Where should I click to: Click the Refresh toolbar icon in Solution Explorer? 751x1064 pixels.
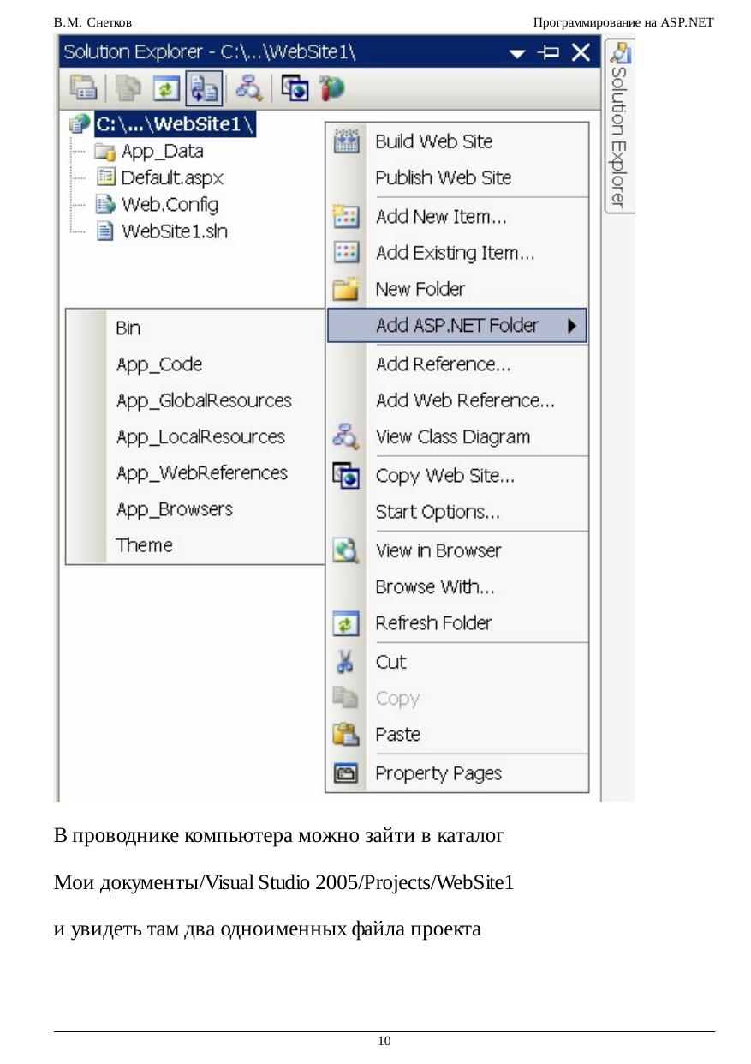[165, 87]
